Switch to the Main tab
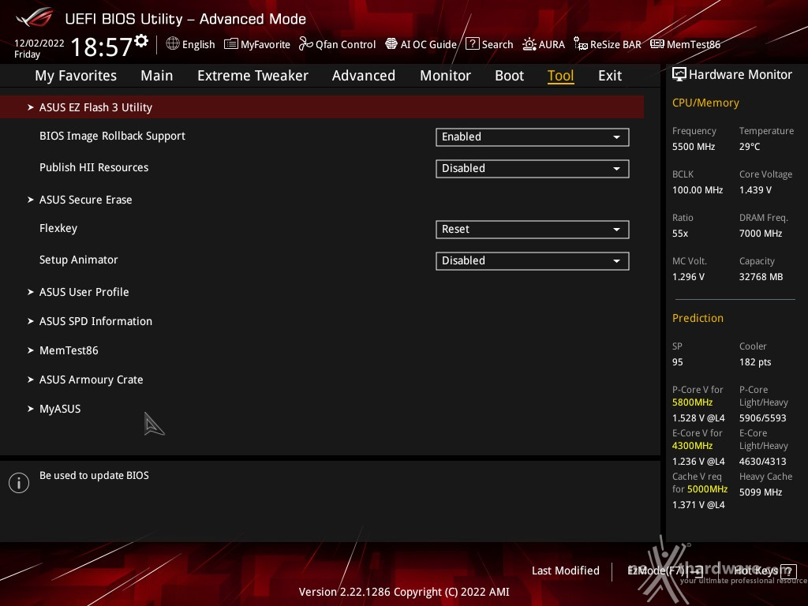The image size is (808, 606). [x=157, y=76]
